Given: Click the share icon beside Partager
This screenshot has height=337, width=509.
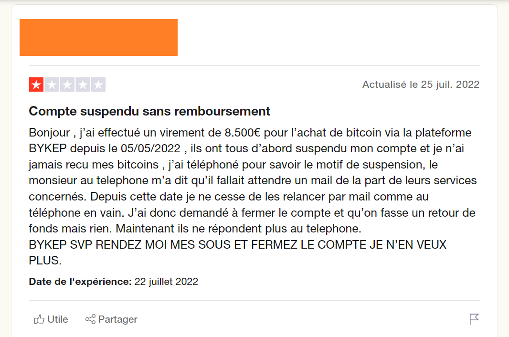Looking at the screenshot, I should coord(90,319).
